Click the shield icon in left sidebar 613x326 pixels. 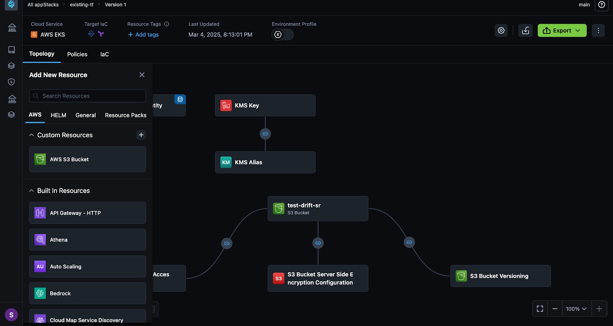point(11,82)
